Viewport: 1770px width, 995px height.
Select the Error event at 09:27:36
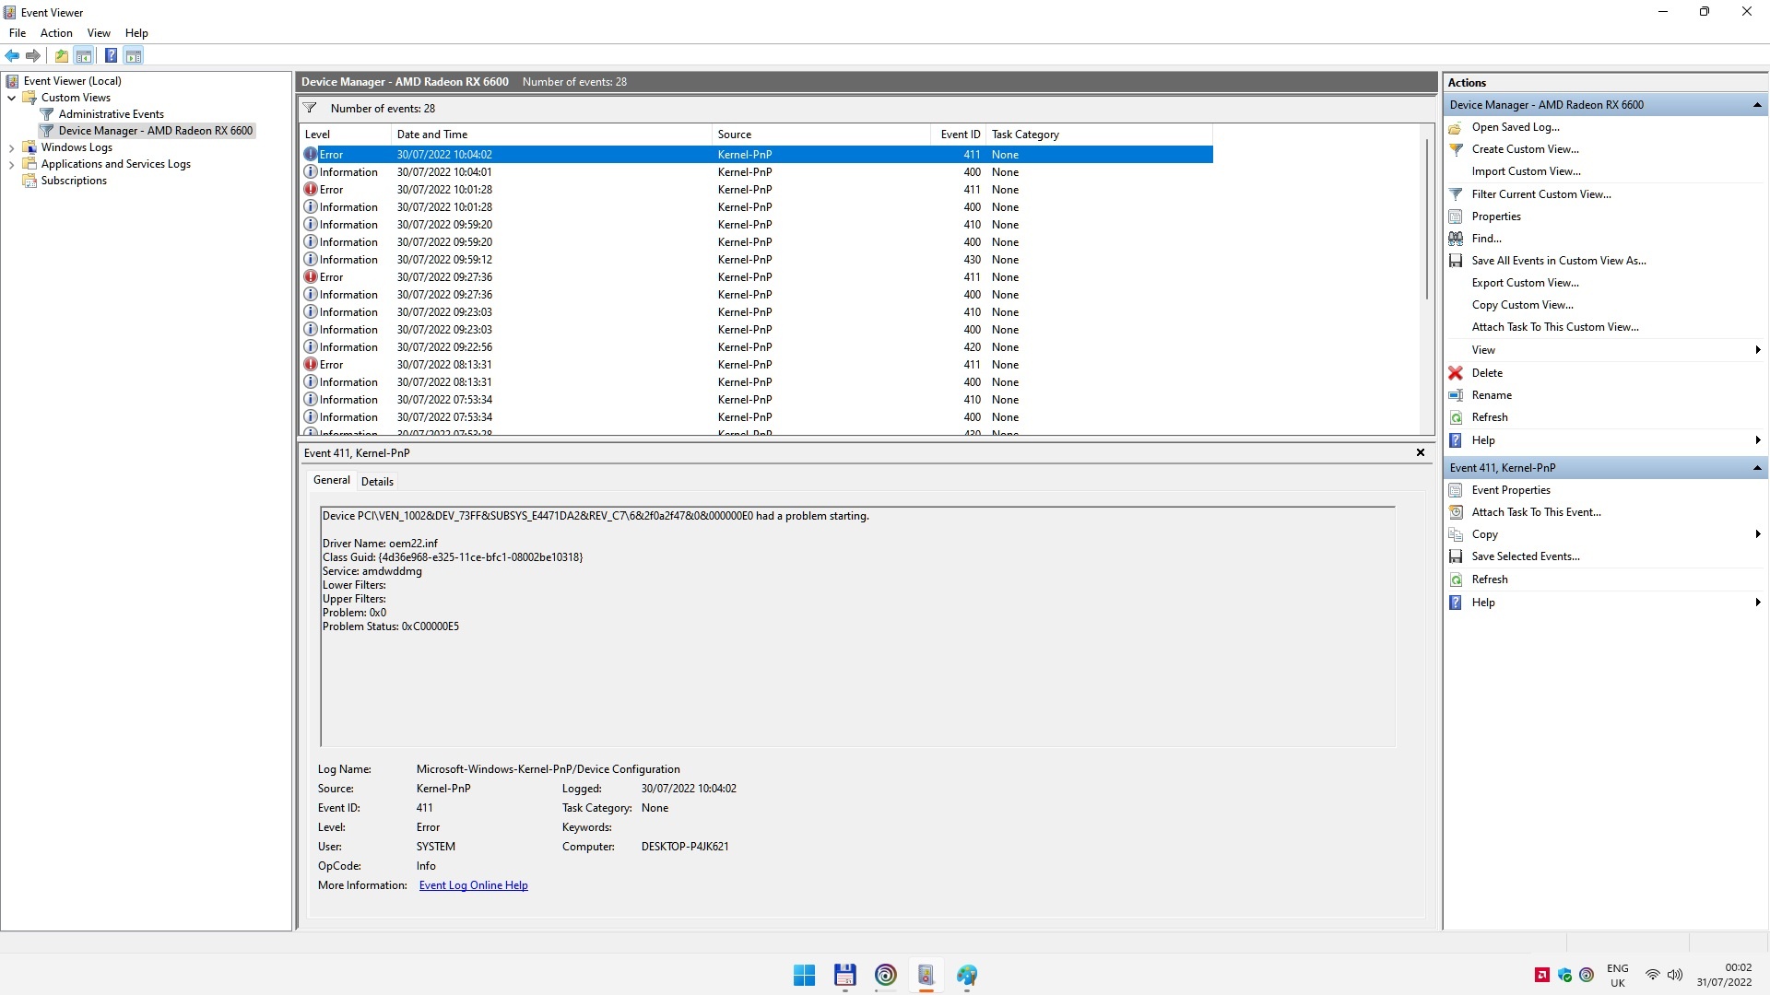point(757,277)
